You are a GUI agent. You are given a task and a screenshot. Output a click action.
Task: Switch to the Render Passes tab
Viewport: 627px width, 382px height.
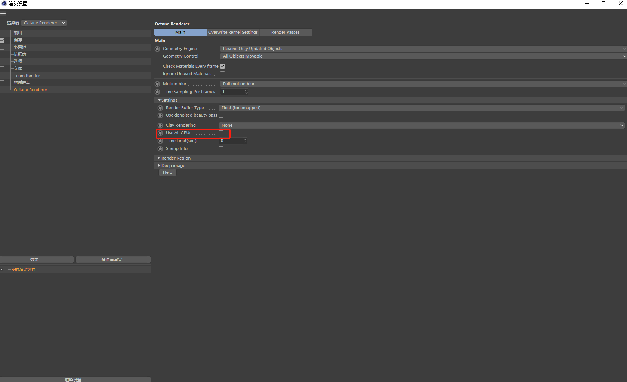click(x=285, y=32)
